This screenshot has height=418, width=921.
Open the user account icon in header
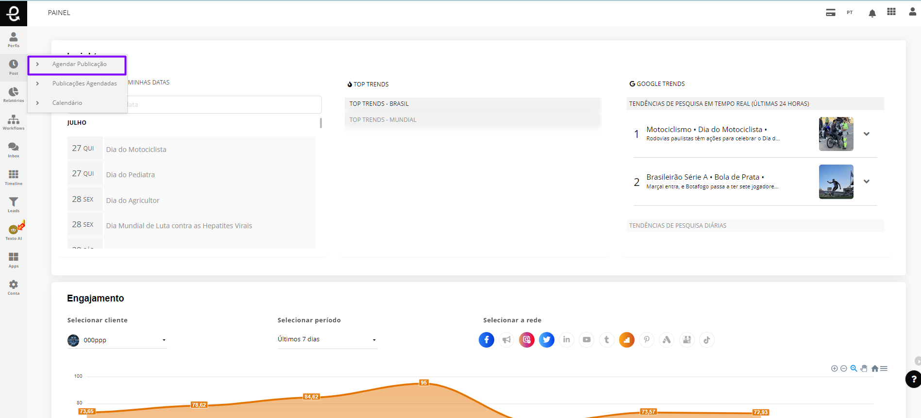(913, 12)
